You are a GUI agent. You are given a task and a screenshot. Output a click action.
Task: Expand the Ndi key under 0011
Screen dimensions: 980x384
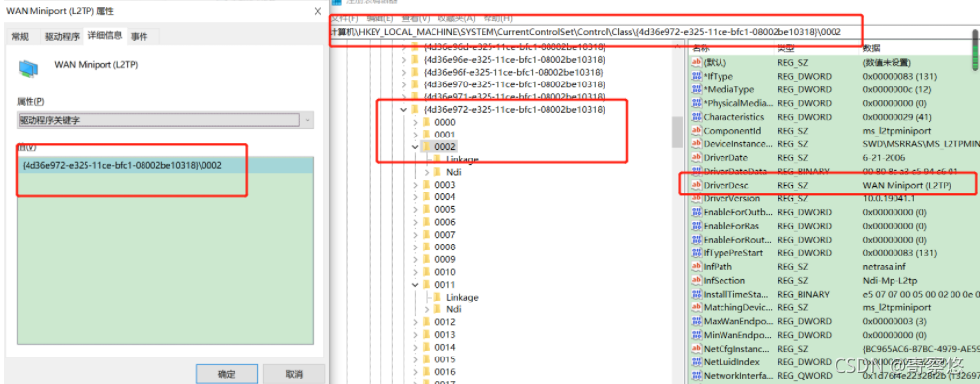click(x=427, y=309)
